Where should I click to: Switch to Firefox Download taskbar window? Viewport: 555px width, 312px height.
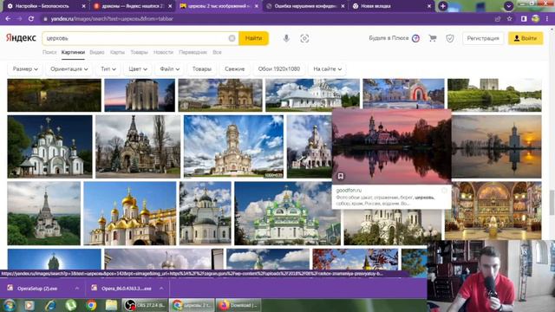[238, 305]
